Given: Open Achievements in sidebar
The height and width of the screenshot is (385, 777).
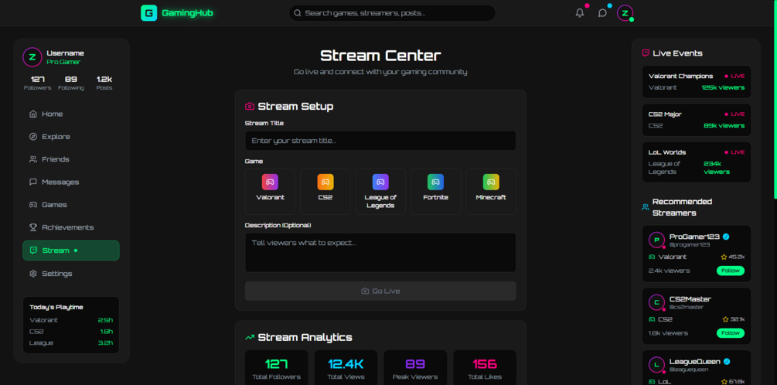Looking at the screenshot, I should pos(71,227).
